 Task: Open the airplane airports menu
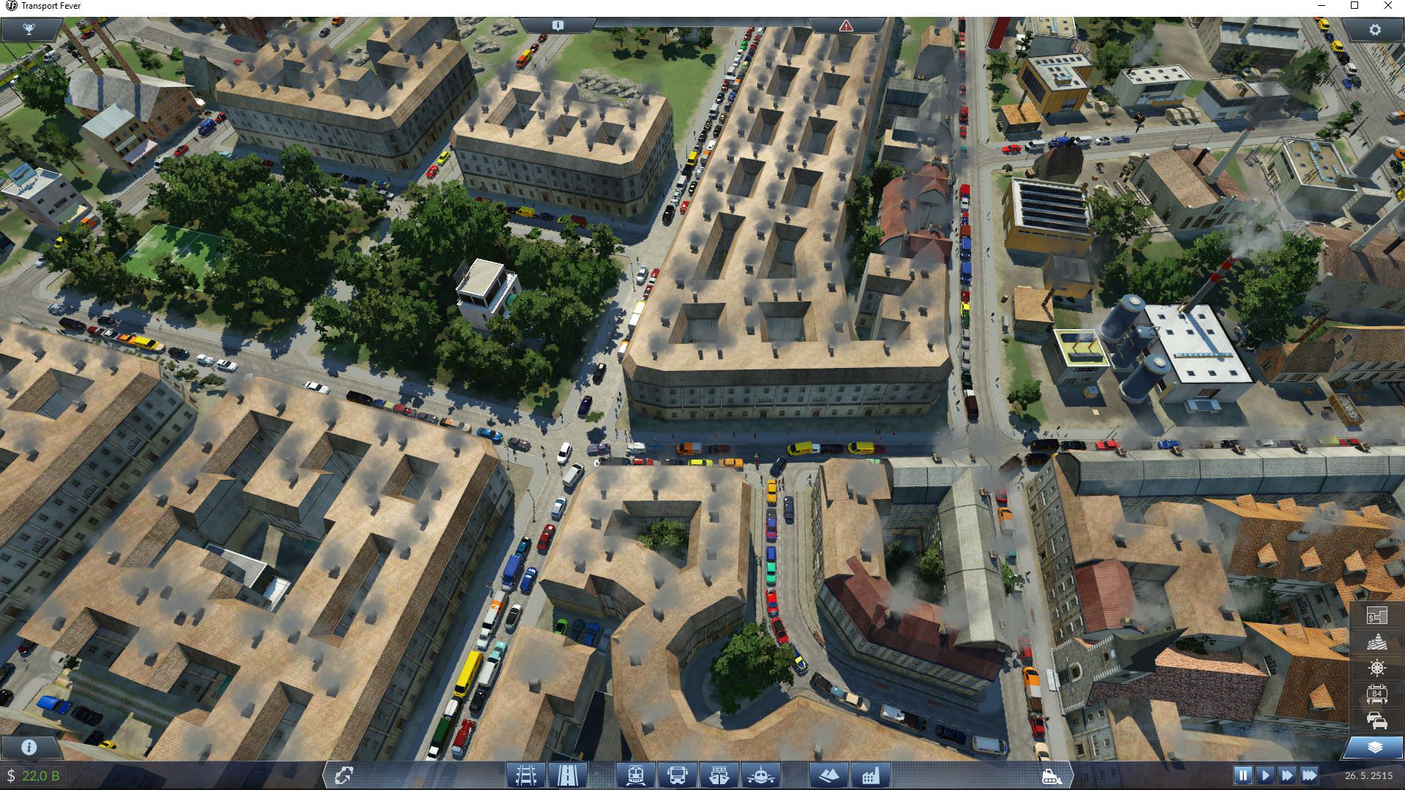[x=760, y=775]
